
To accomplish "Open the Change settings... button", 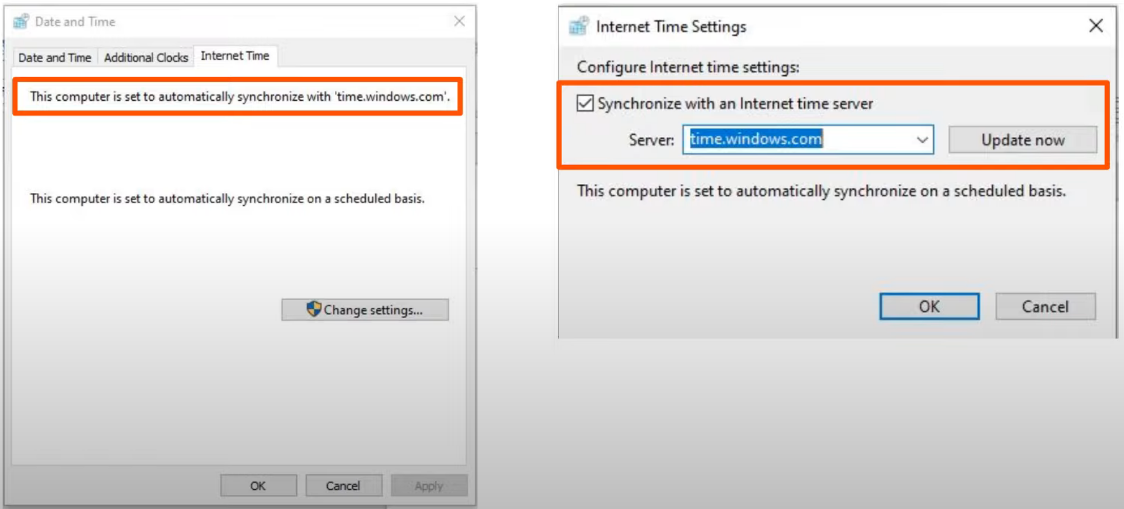I will [365, 310].
